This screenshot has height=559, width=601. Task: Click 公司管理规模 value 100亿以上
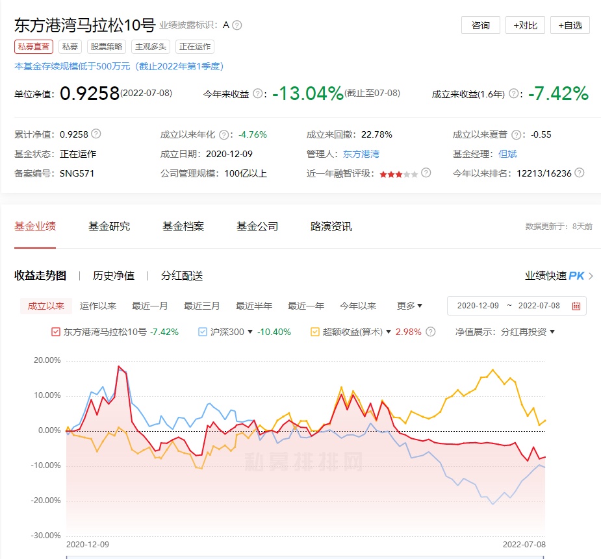246,173
